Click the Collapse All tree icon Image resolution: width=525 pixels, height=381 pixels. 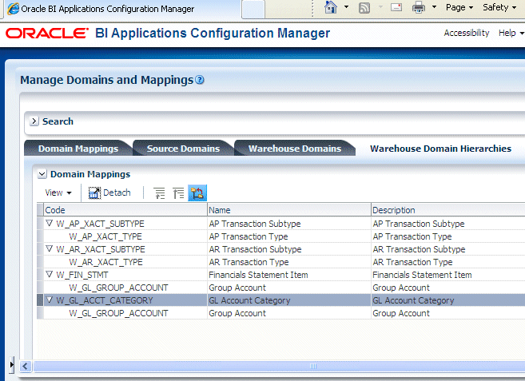178,193
